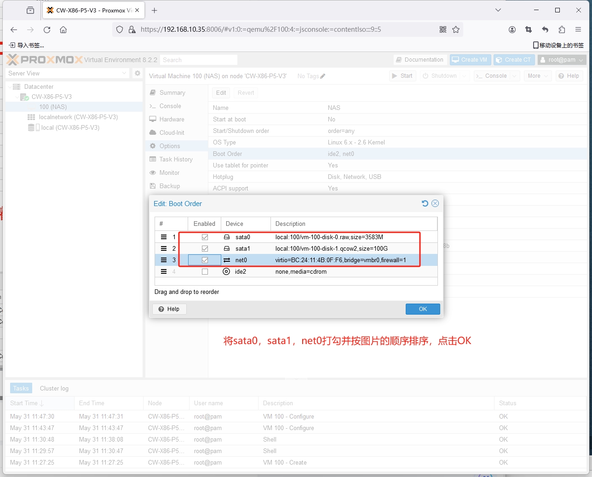592x477 pixels.
Task: Open a new browser tab
Action: point(154,10)
